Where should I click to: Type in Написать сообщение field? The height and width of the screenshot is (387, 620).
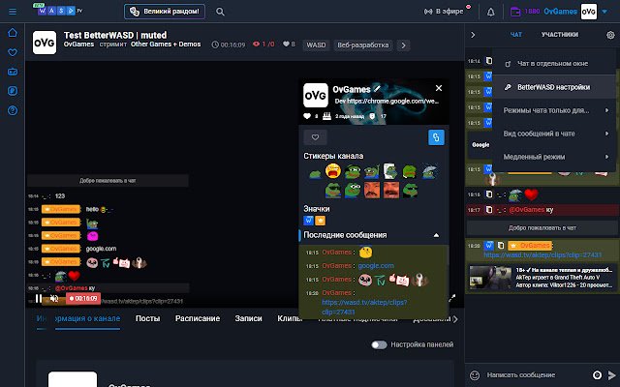[536, 375]
